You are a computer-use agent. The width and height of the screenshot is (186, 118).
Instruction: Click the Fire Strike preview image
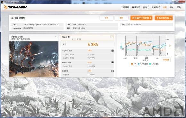click(x=34, y=59)
